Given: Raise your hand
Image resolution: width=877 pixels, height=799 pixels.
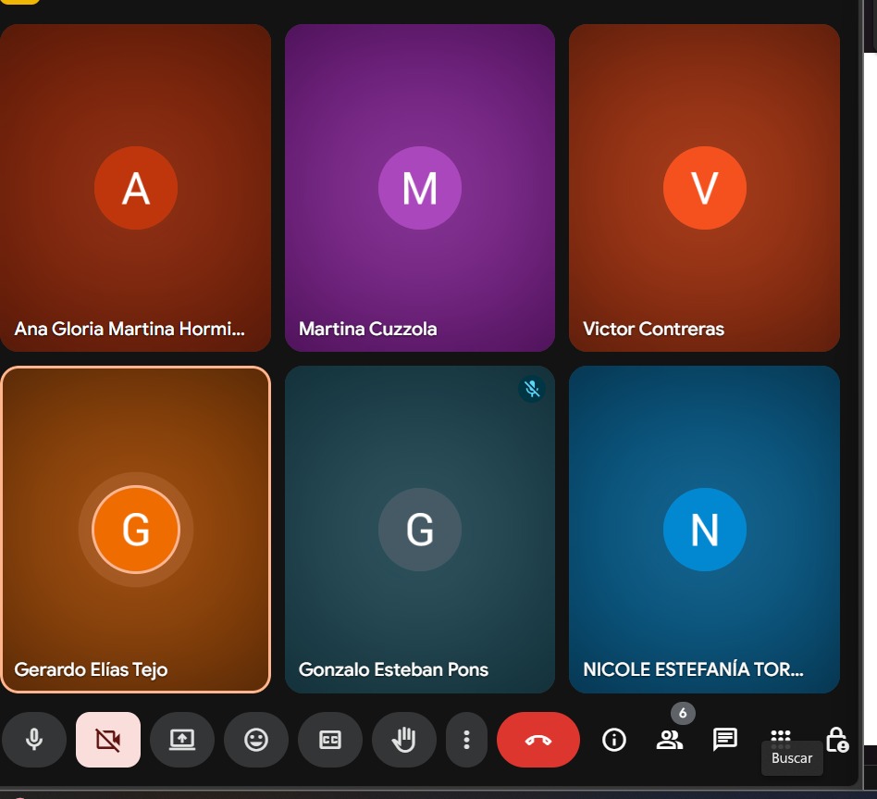Looking at the screenshot, I should click(404, 740).
